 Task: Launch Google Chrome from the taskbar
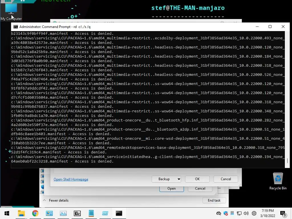pos(35,213)
